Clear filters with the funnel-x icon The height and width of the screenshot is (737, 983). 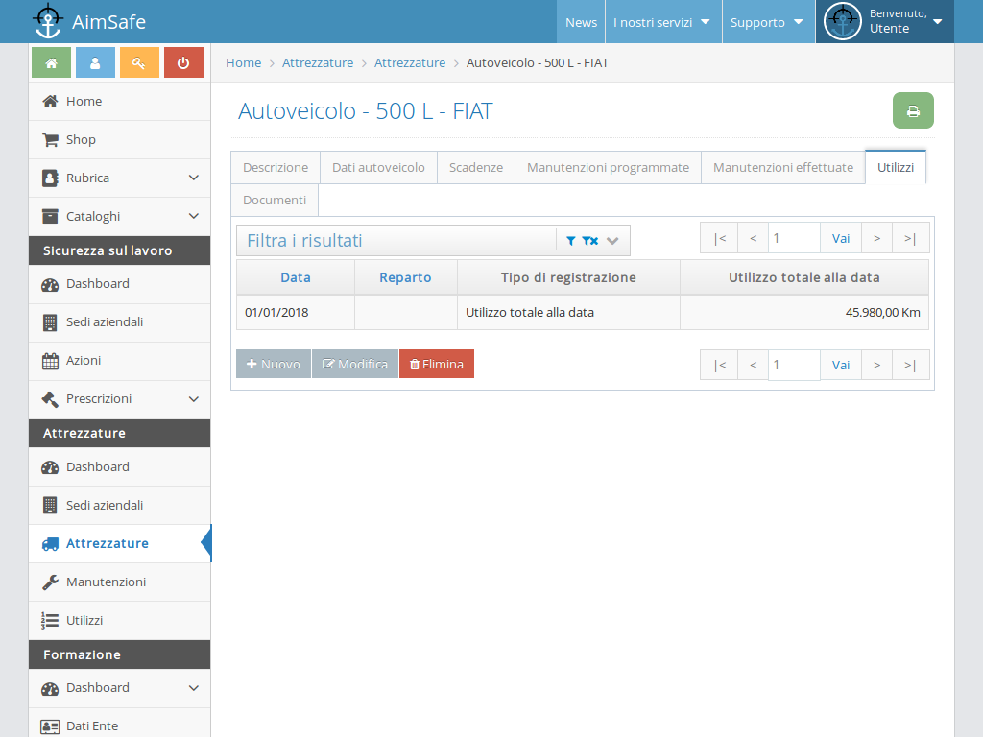(x=590, y=241)
